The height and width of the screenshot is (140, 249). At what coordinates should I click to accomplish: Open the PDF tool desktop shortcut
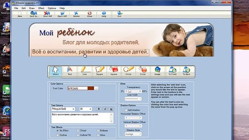[6, 50]
